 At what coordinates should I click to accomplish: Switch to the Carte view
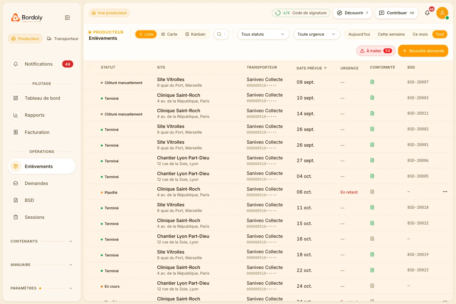click(x=169, y=34)
